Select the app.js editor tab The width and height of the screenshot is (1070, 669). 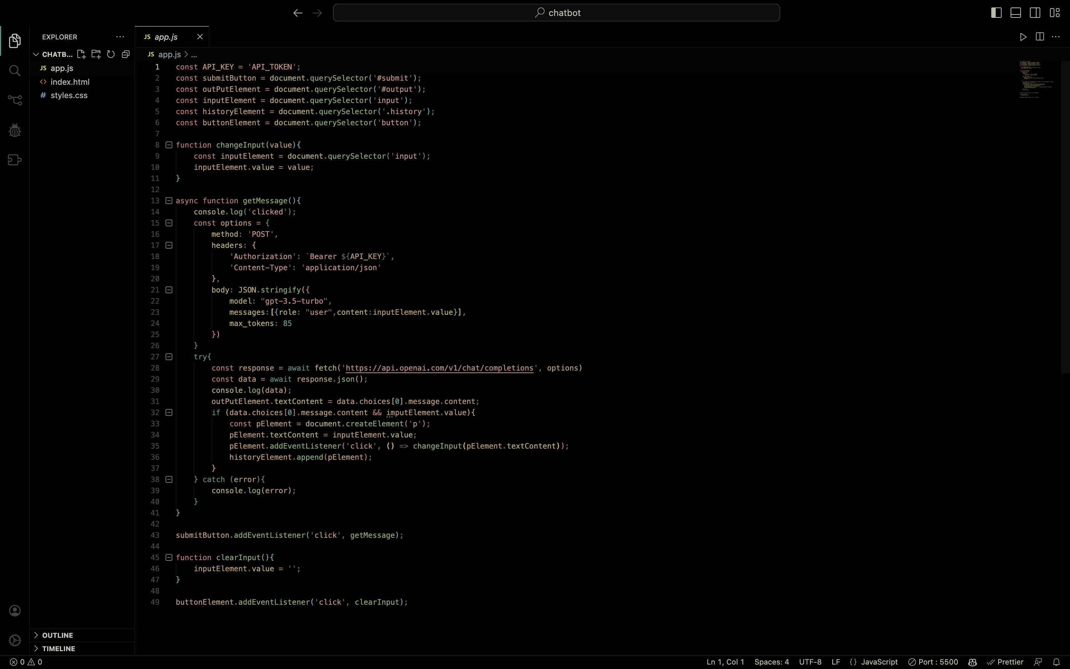[166, 37]
